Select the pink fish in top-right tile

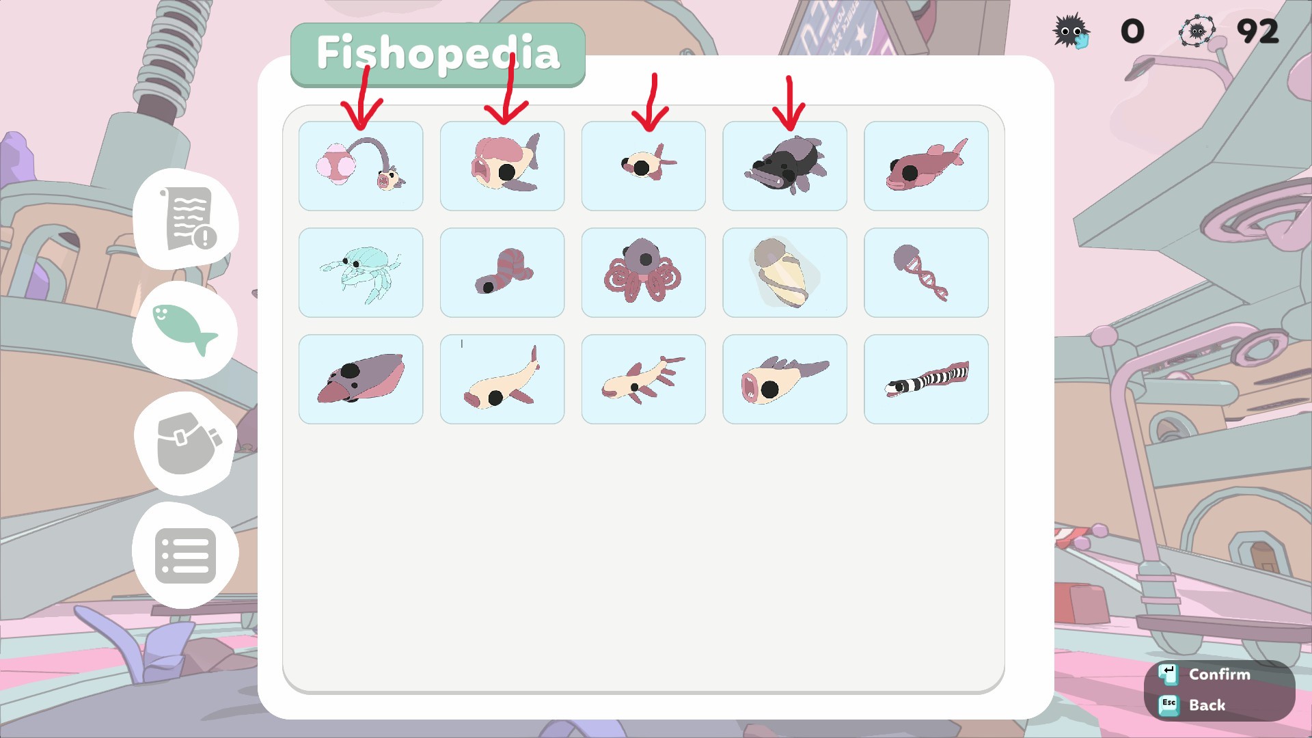coord(927,166)
